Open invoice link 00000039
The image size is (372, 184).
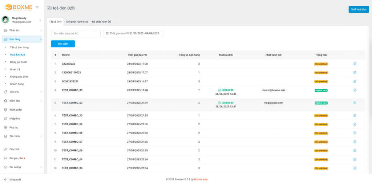[x=227, y=90]
